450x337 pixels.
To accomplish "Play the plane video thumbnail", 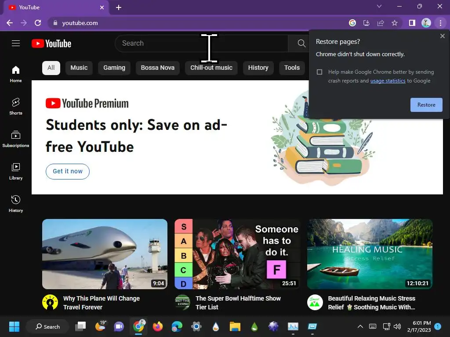I will pyautogui.click(x=105, y=254).
